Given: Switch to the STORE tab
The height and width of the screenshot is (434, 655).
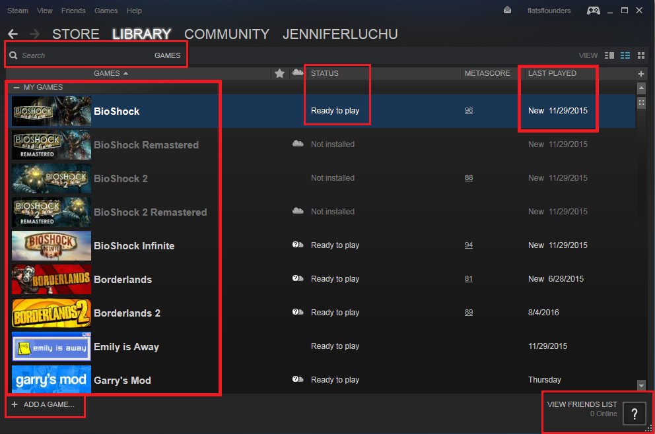Looking at the screenshot, I should (x=76, y=34).
